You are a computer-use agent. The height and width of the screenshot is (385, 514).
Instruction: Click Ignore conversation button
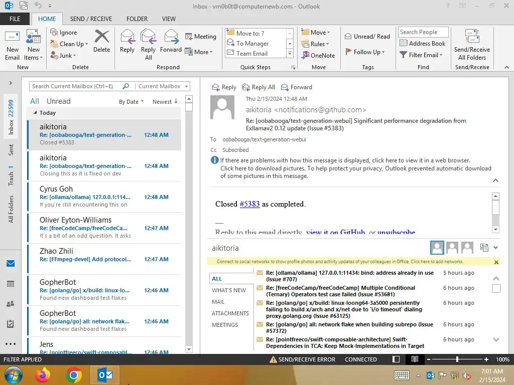(x=64, y=33)
